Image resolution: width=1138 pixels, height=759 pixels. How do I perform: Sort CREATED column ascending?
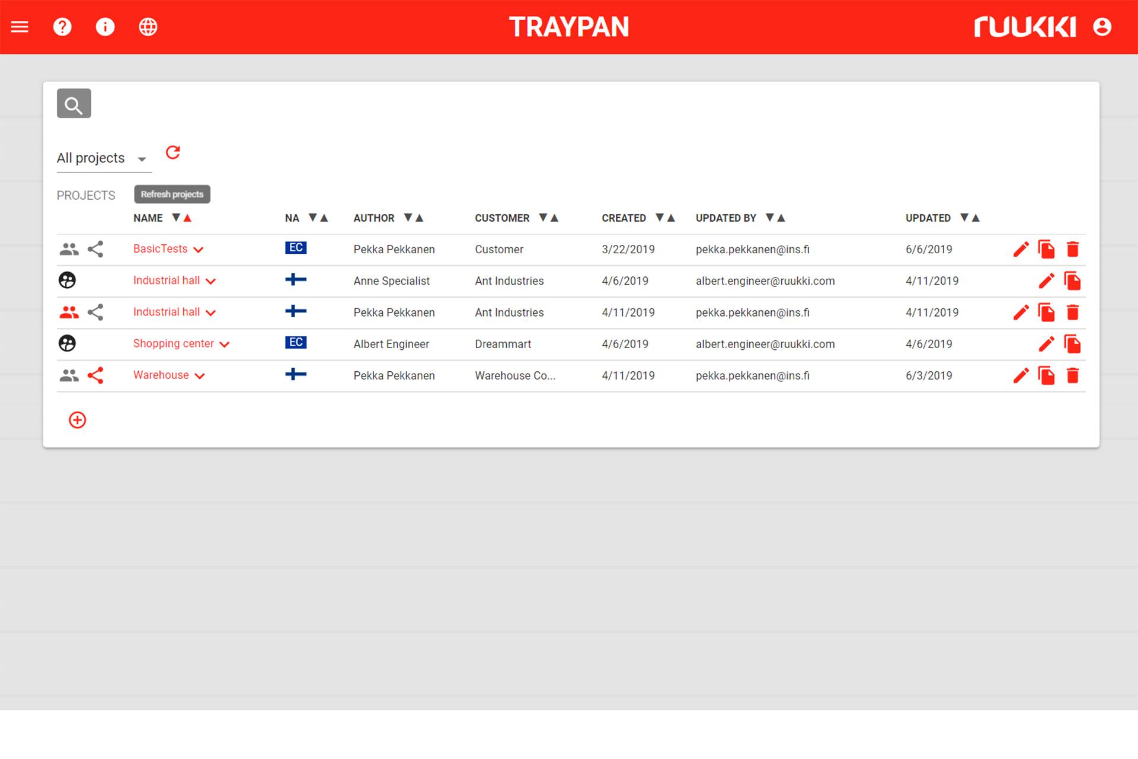pos(671,218)
